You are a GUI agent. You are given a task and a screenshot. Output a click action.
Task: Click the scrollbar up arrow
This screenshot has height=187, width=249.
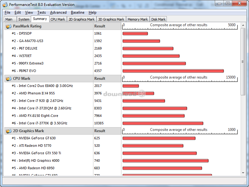pos(243,25)
